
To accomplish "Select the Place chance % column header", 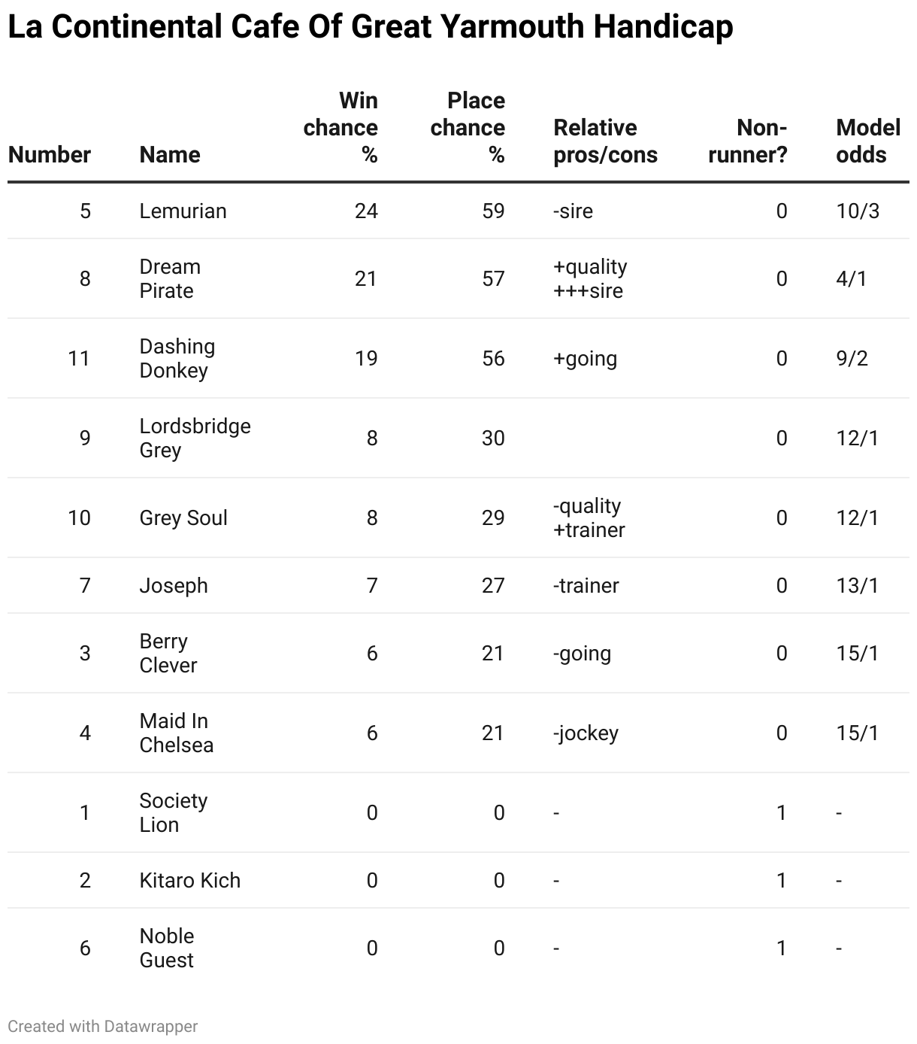I will point(468,128).
